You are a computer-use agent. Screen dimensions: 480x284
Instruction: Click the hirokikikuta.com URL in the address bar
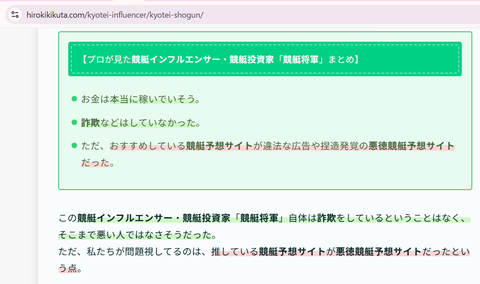pos(114,15)
